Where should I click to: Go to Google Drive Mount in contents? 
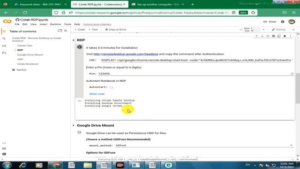click(30, 55)
